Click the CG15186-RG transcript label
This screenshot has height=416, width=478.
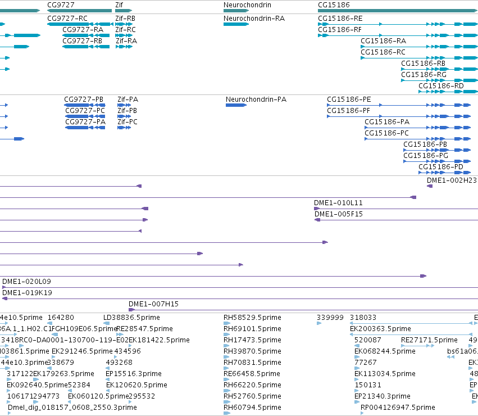[424, 75]
